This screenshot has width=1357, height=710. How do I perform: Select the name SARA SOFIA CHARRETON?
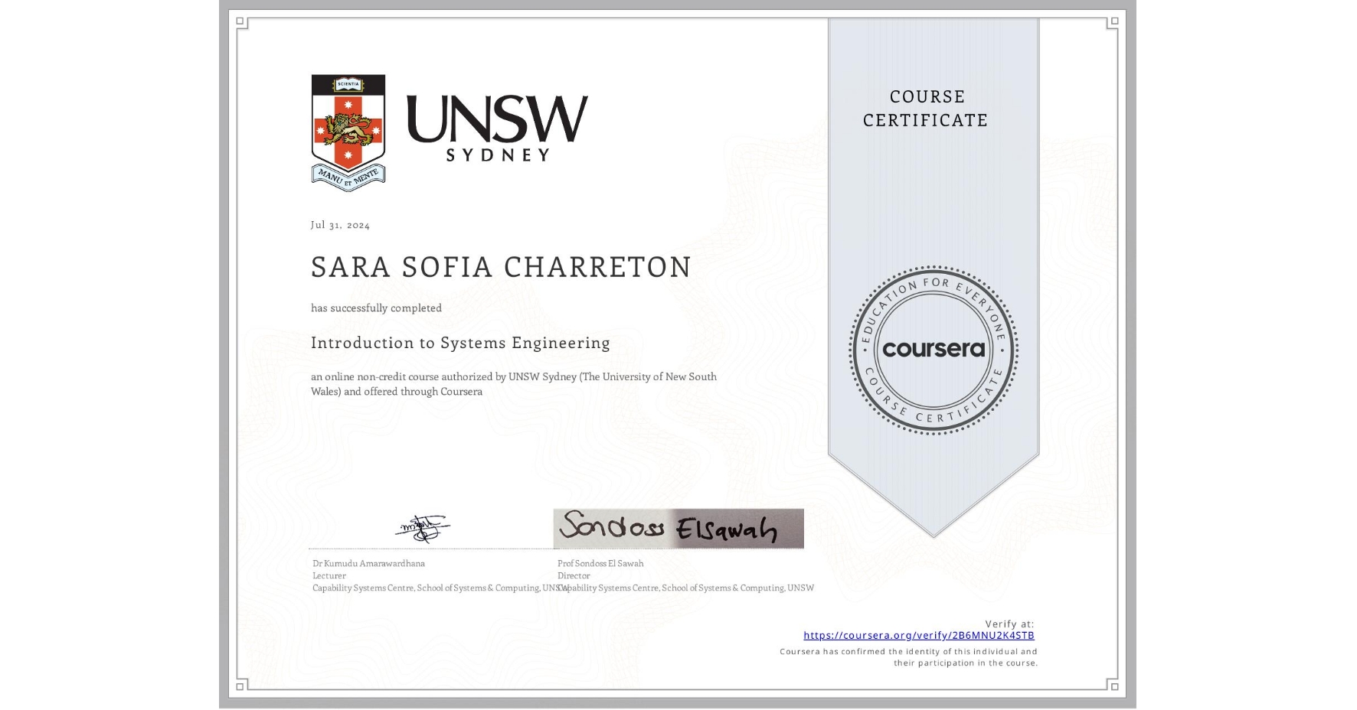[500, 266]
